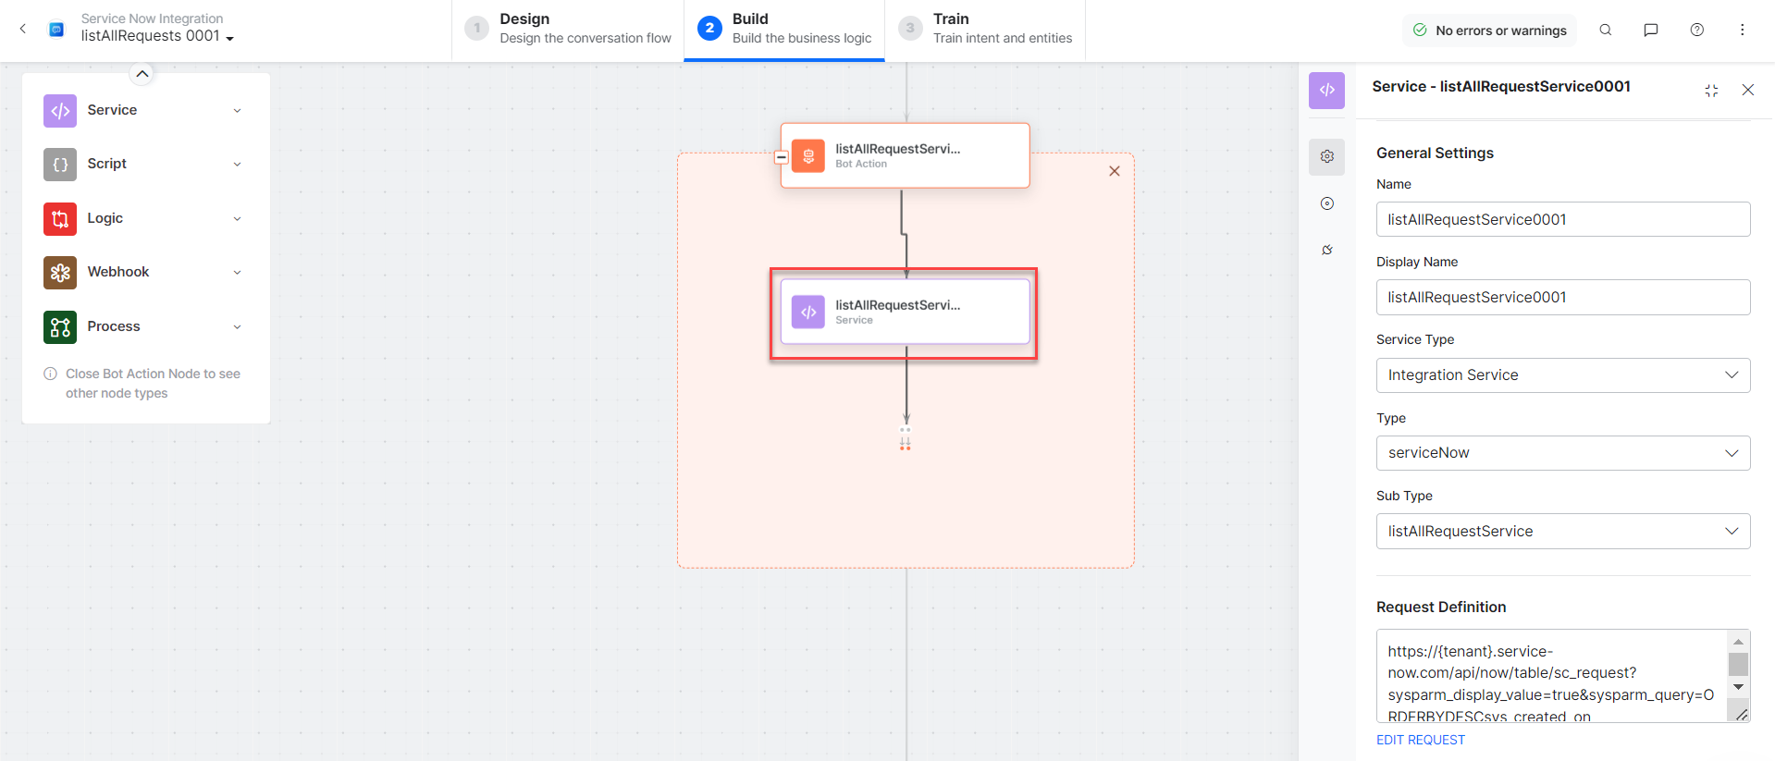Expand the Webhook category chevron
This screenshot has height=761, width=1775.
click(x=238, y=273)
